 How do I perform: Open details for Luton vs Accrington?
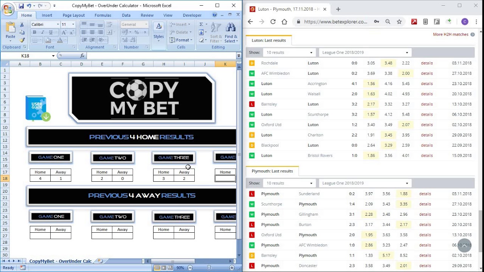coord(427,83)
